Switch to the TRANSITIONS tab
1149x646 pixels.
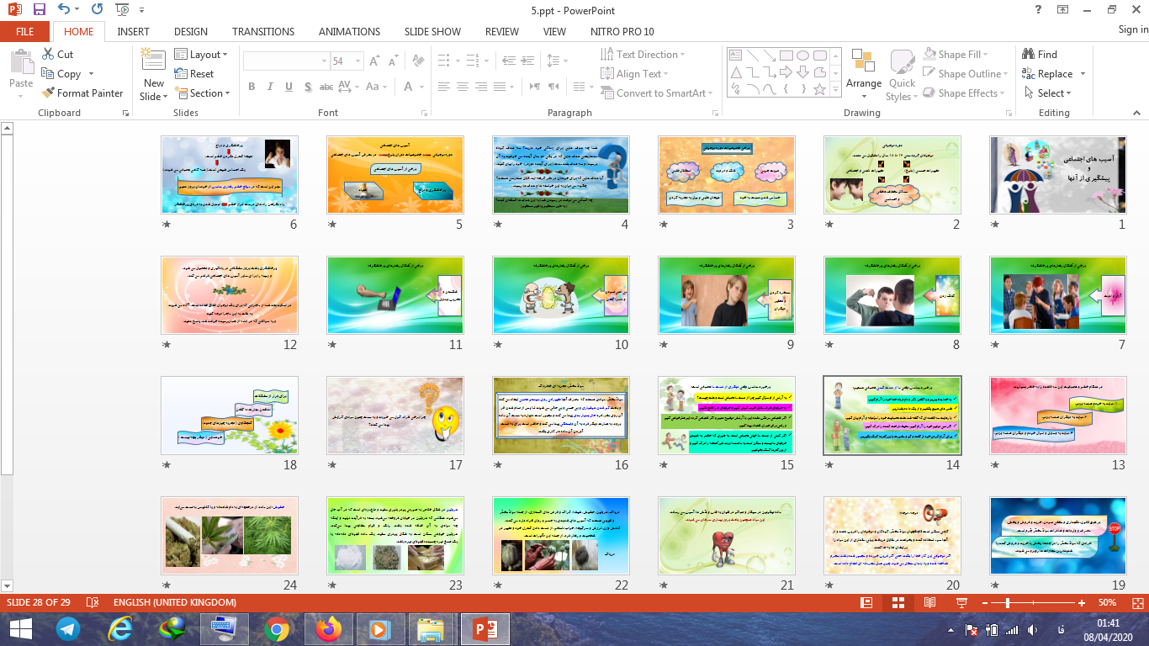coord(262,31)
